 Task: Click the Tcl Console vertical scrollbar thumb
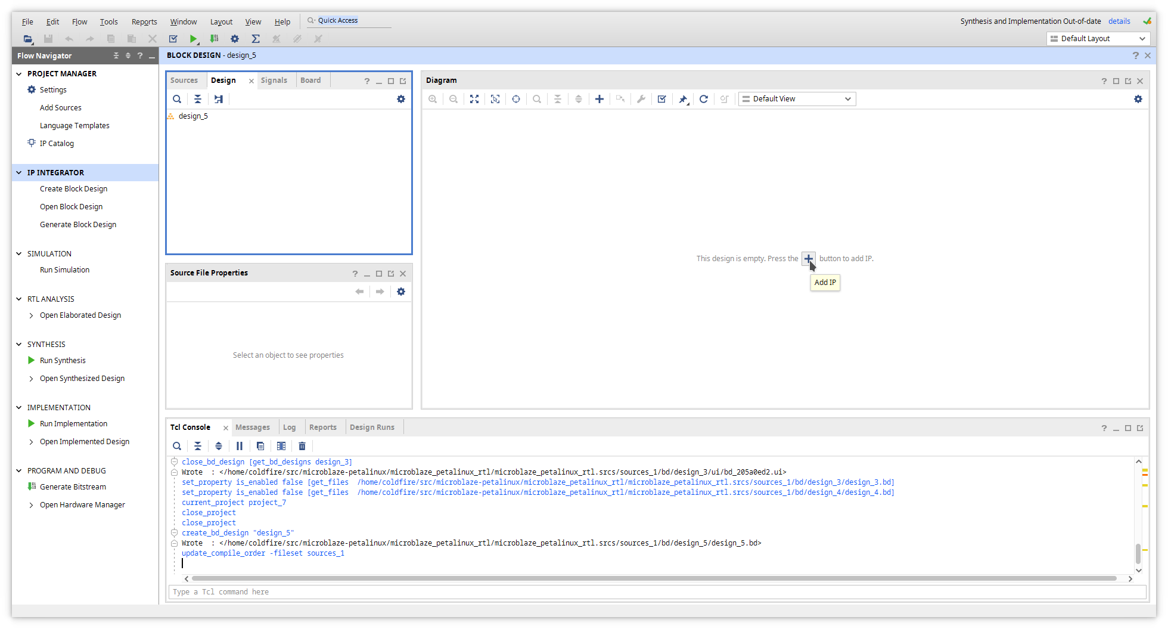pyautogui.click(x=1138, y=553)
